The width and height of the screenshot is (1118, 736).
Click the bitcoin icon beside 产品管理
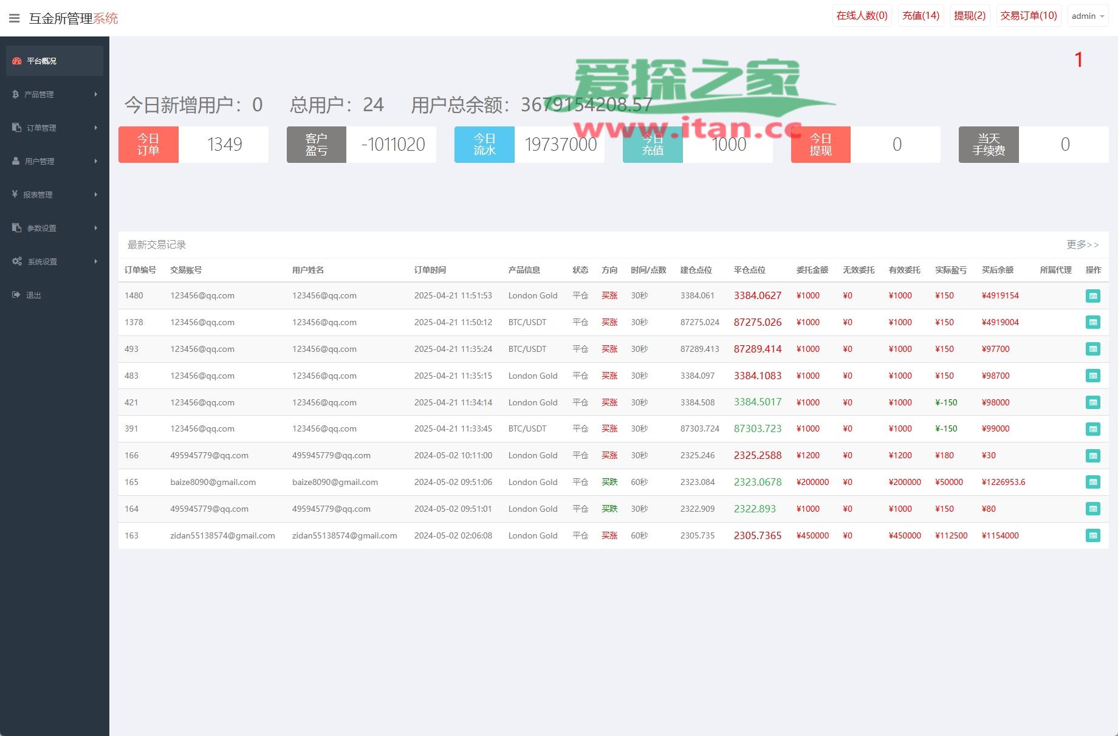[x=16, y=94]
